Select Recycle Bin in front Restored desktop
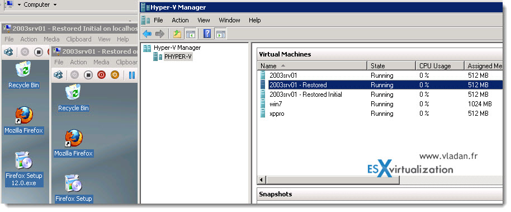 pyautogui.click(x=73, y=98)
